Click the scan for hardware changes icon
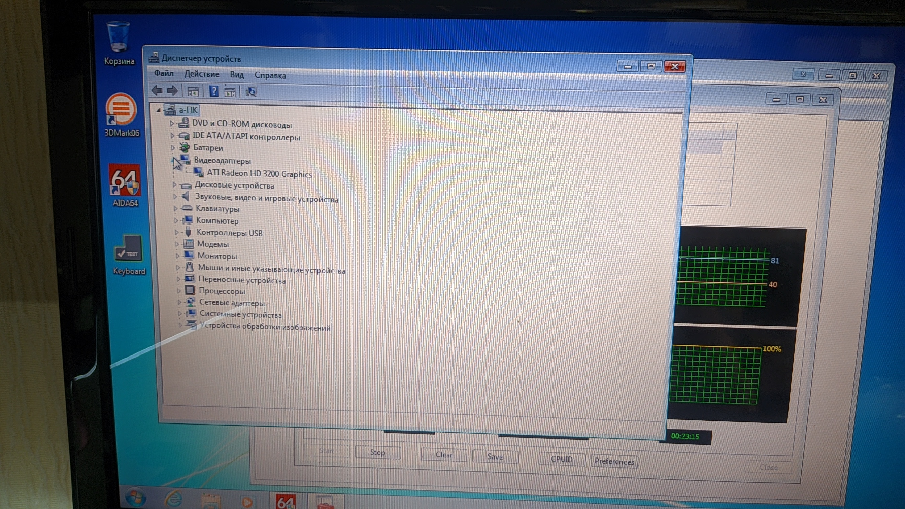This screenshot has height=509, width=905. 251,92
